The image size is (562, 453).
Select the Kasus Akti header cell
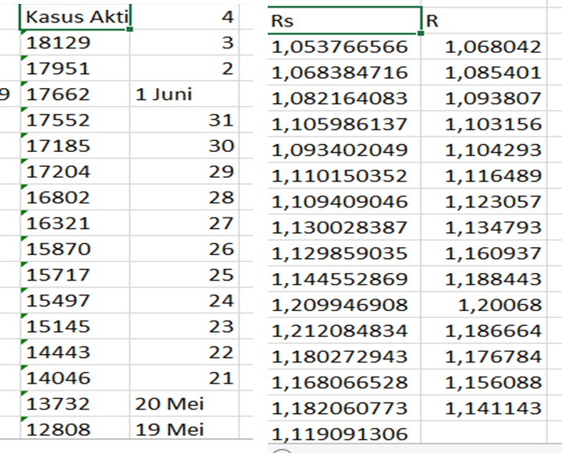(76, 16)
